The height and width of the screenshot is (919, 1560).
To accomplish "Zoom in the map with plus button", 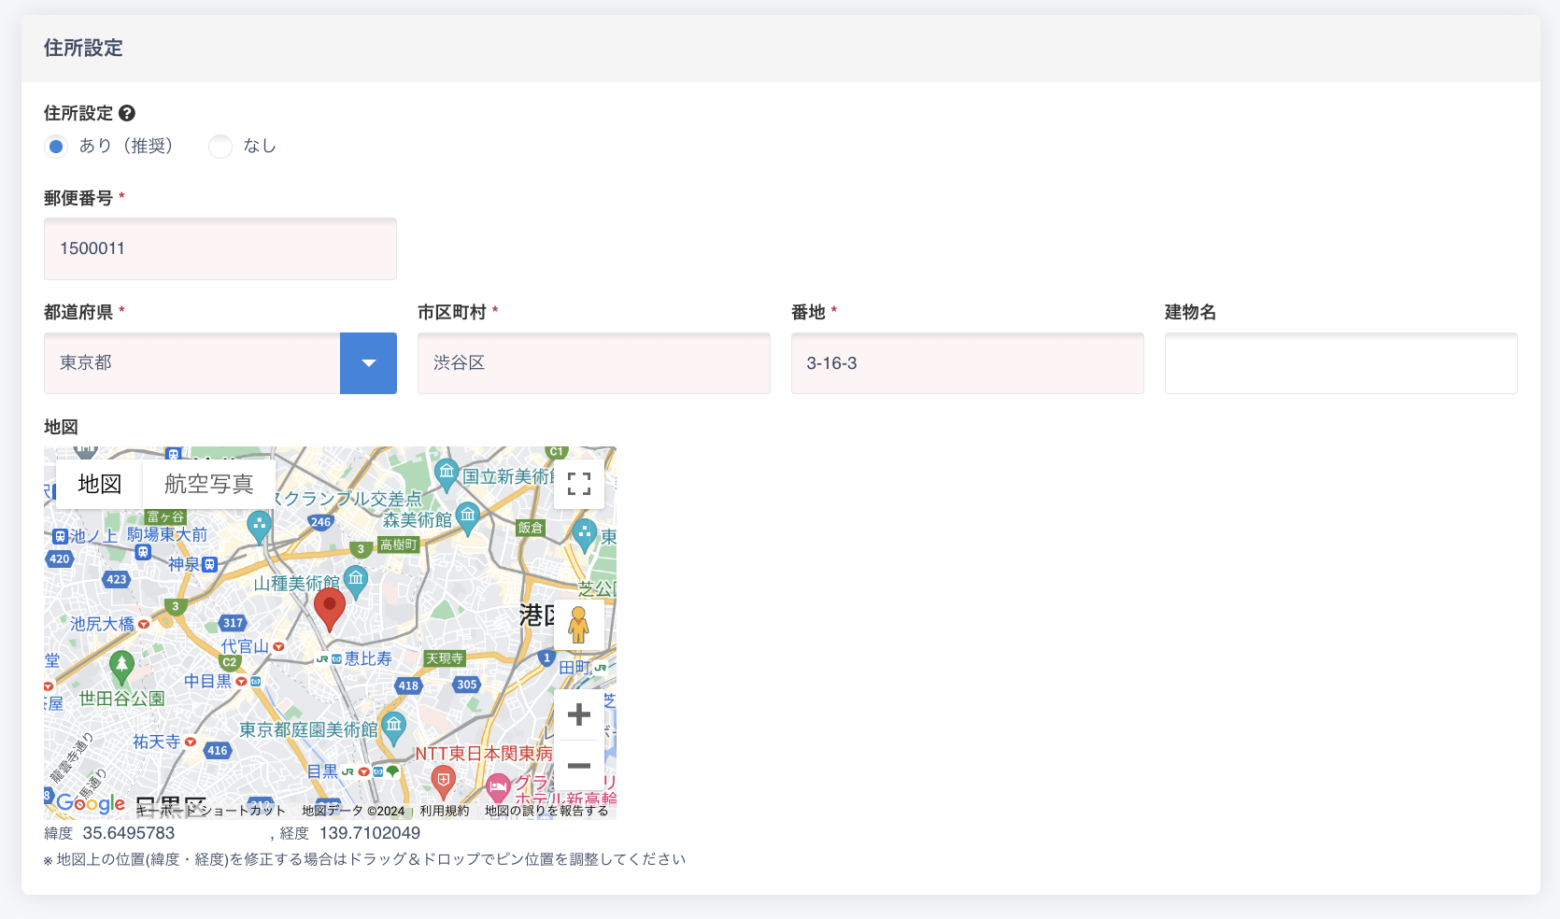I will point(578,714).
